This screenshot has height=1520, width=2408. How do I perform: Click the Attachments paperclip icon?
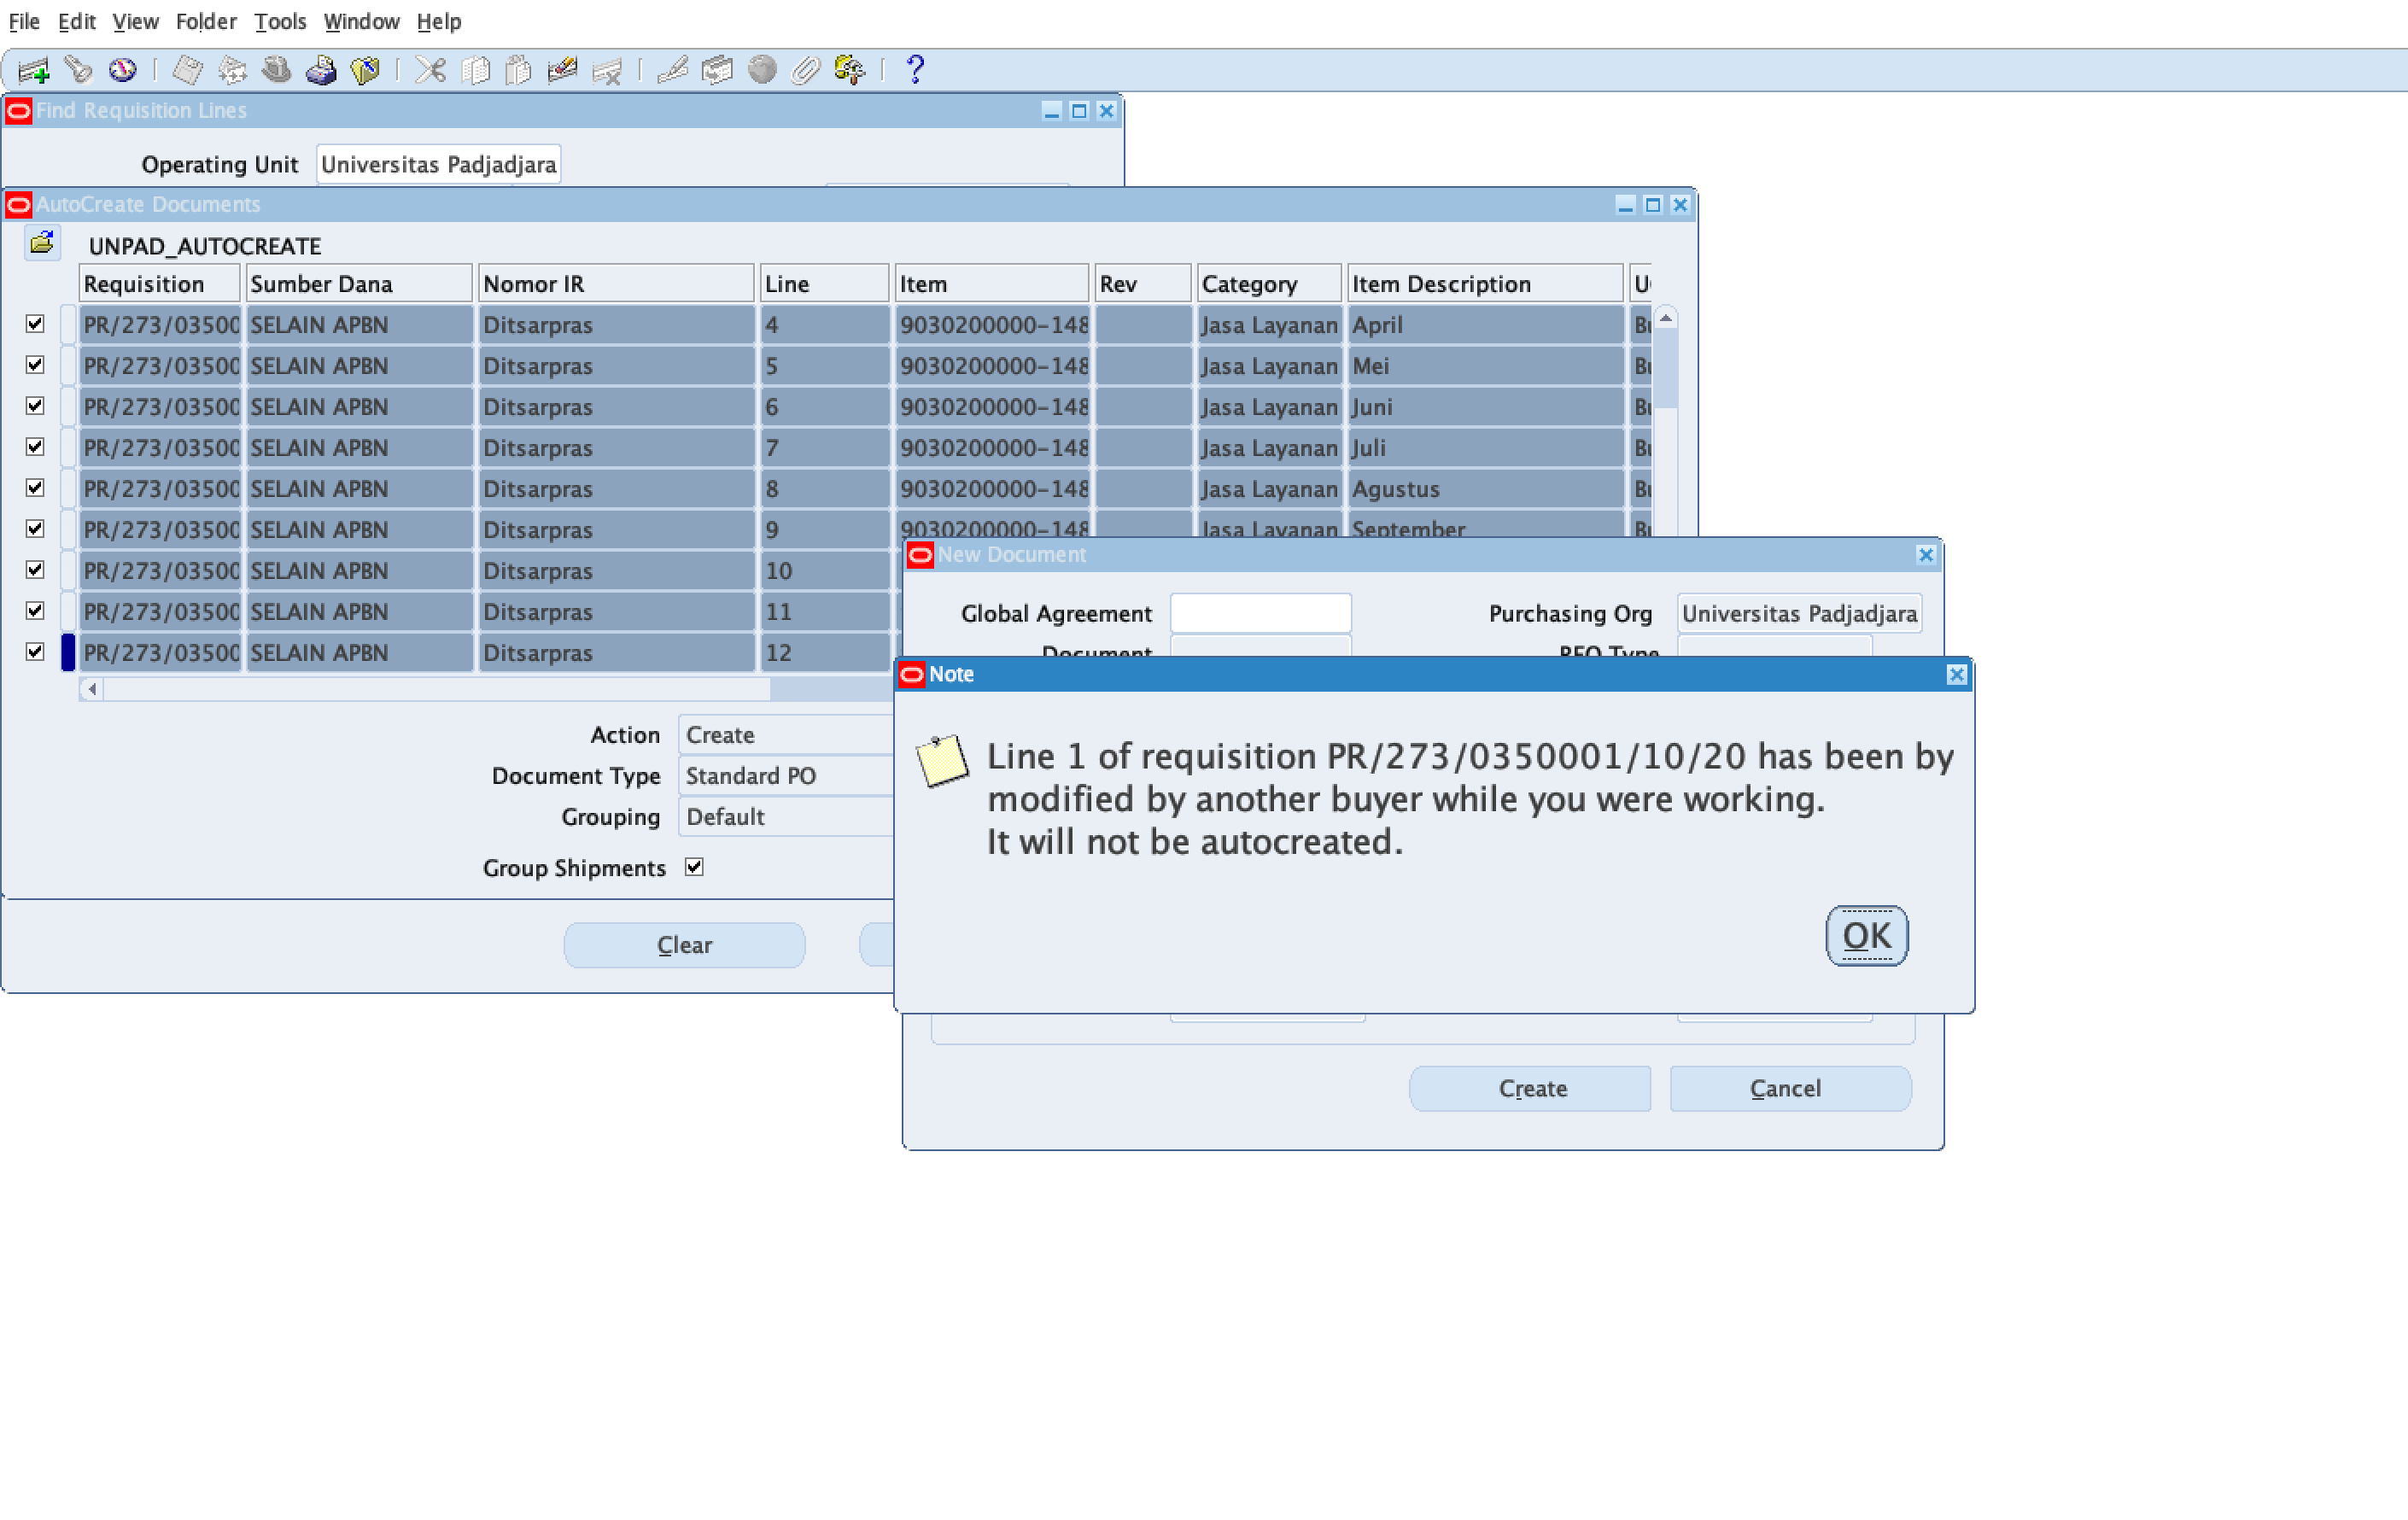[x=805, y=70]
